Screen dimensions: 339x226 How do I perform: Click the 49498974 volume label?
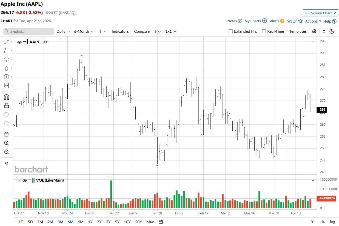click(326, 198)
